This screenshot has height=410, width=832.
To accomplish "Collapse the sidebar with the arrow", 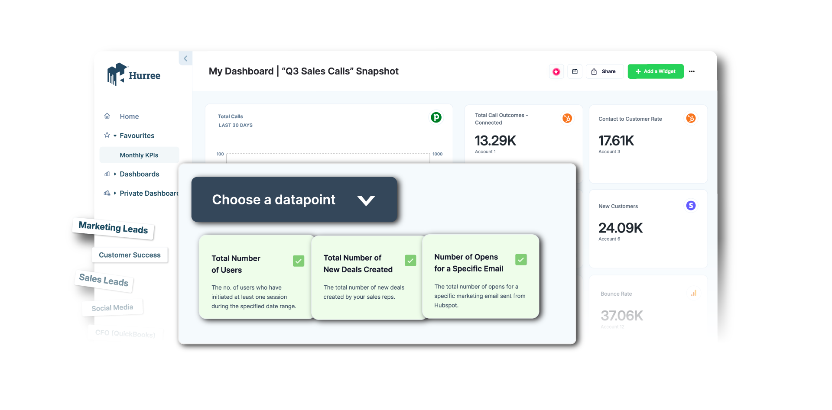I will pyautogui.click(x=185, y=58).
